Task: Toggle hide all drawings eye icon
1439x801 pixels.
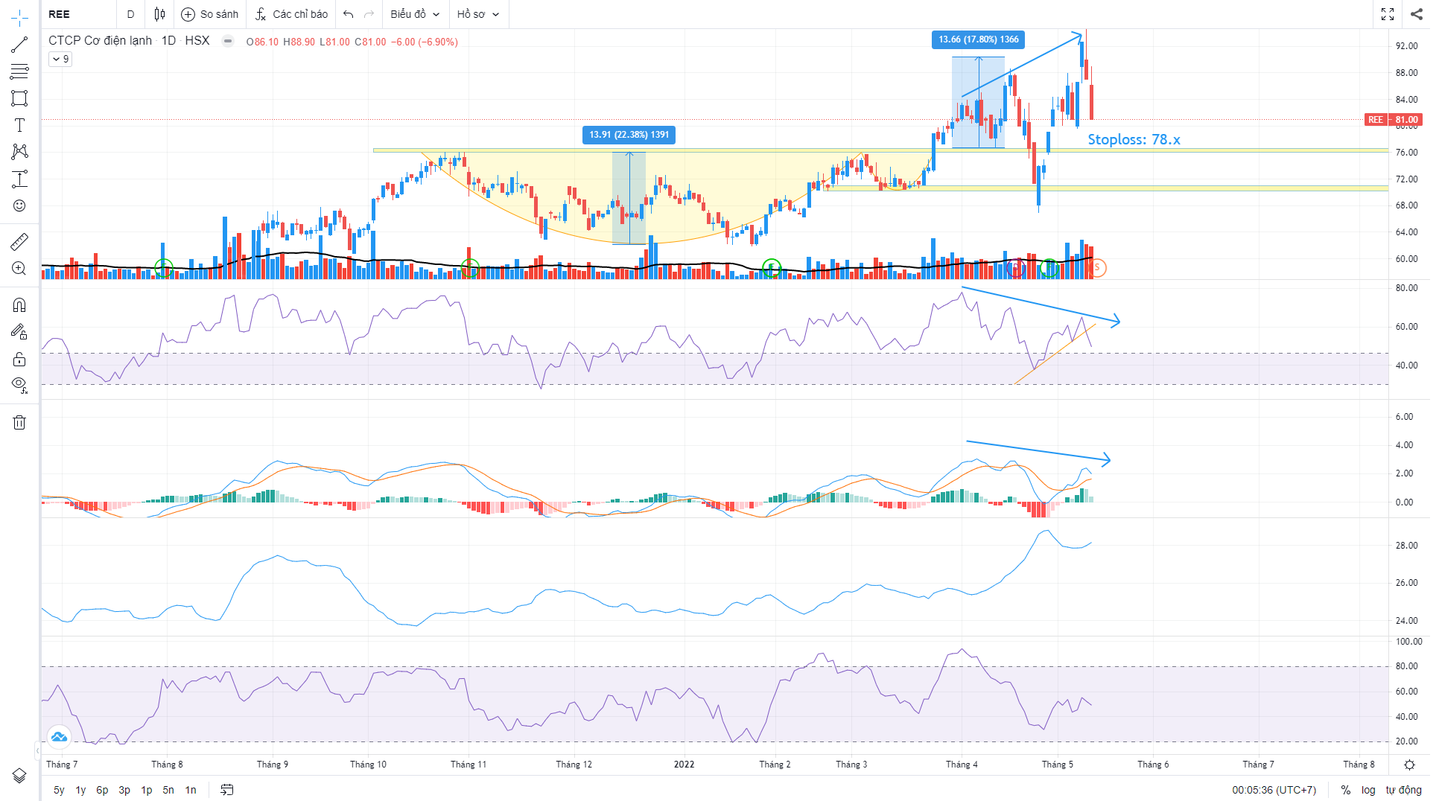Action: point(19,386)
